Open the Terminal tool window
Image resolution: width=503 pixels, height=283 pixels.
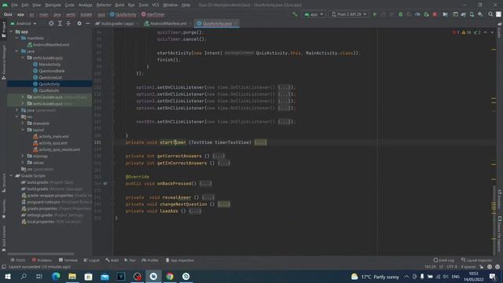click(68, 260)
